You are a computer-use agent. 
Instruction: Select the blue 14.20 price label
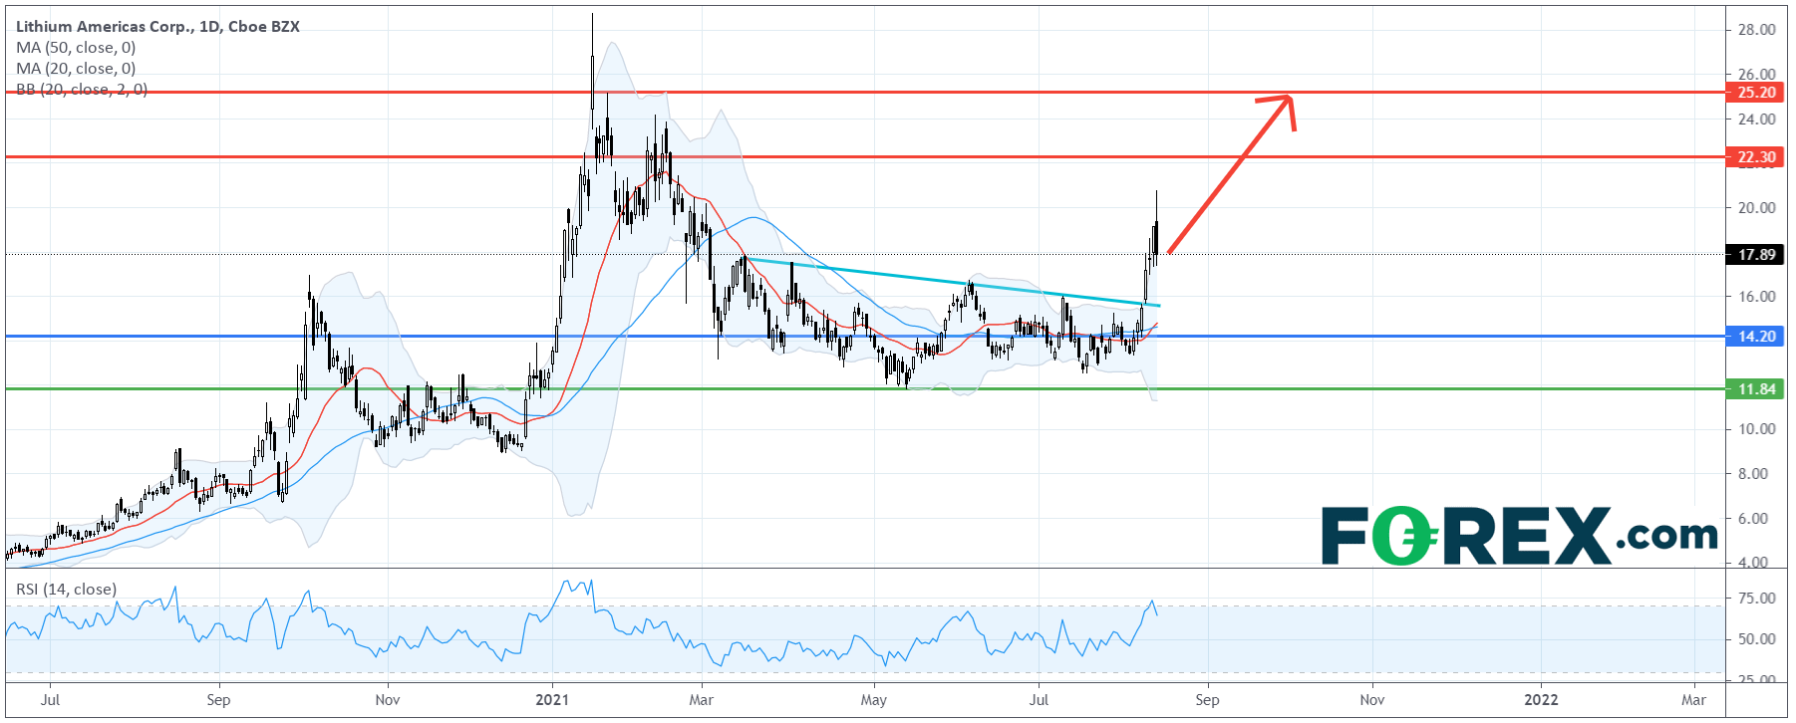pyautogui.click(x=1755, y=337)
